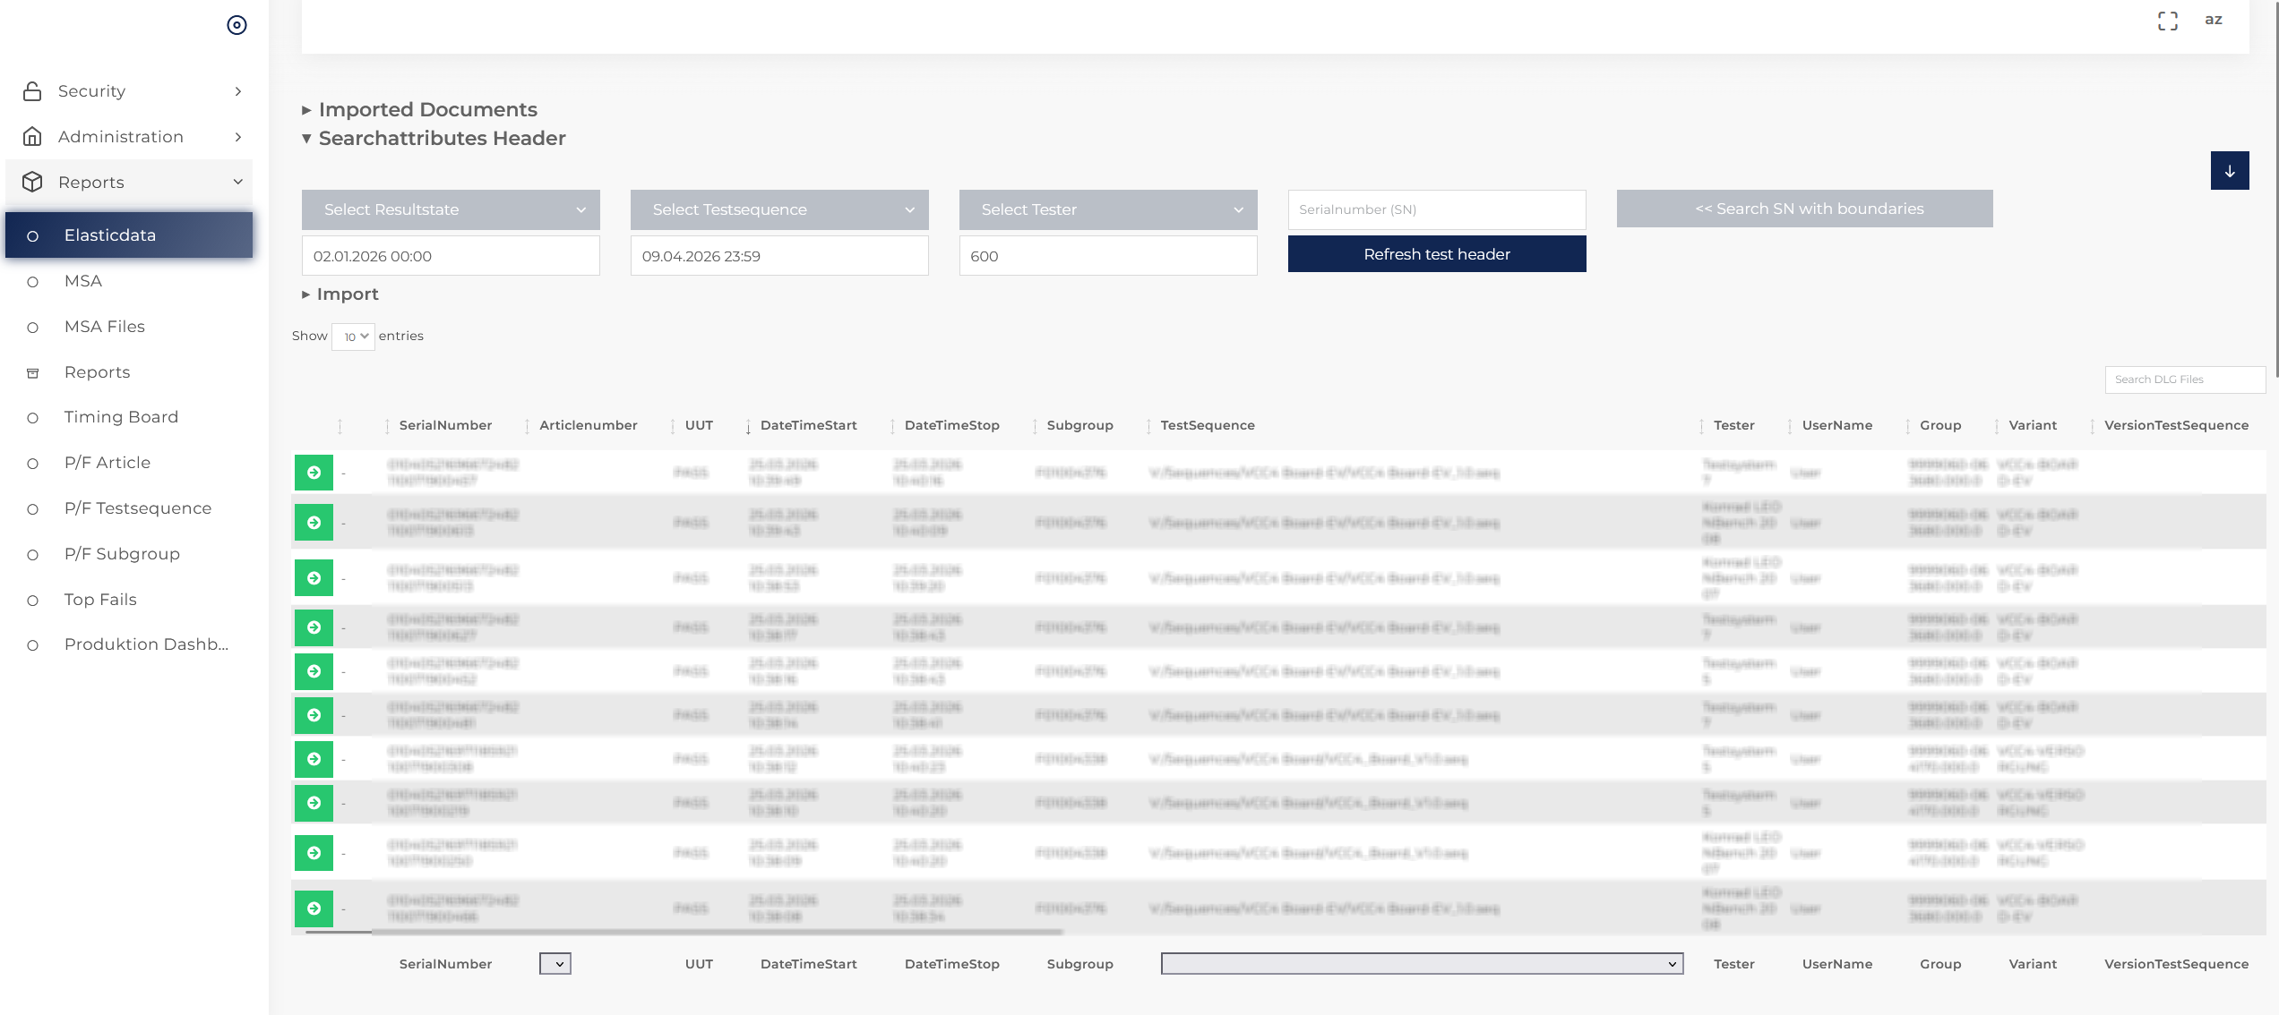Click the sidebar pin circle icon
Image resolution: width=2279 pixels, height=1015 pixels.
[236, 25]
